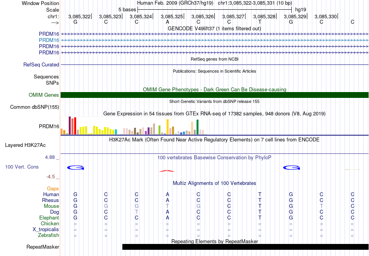Click the hg19 label beside the scale bar
This screenshot has width=369, height=256.
[301, 10]
